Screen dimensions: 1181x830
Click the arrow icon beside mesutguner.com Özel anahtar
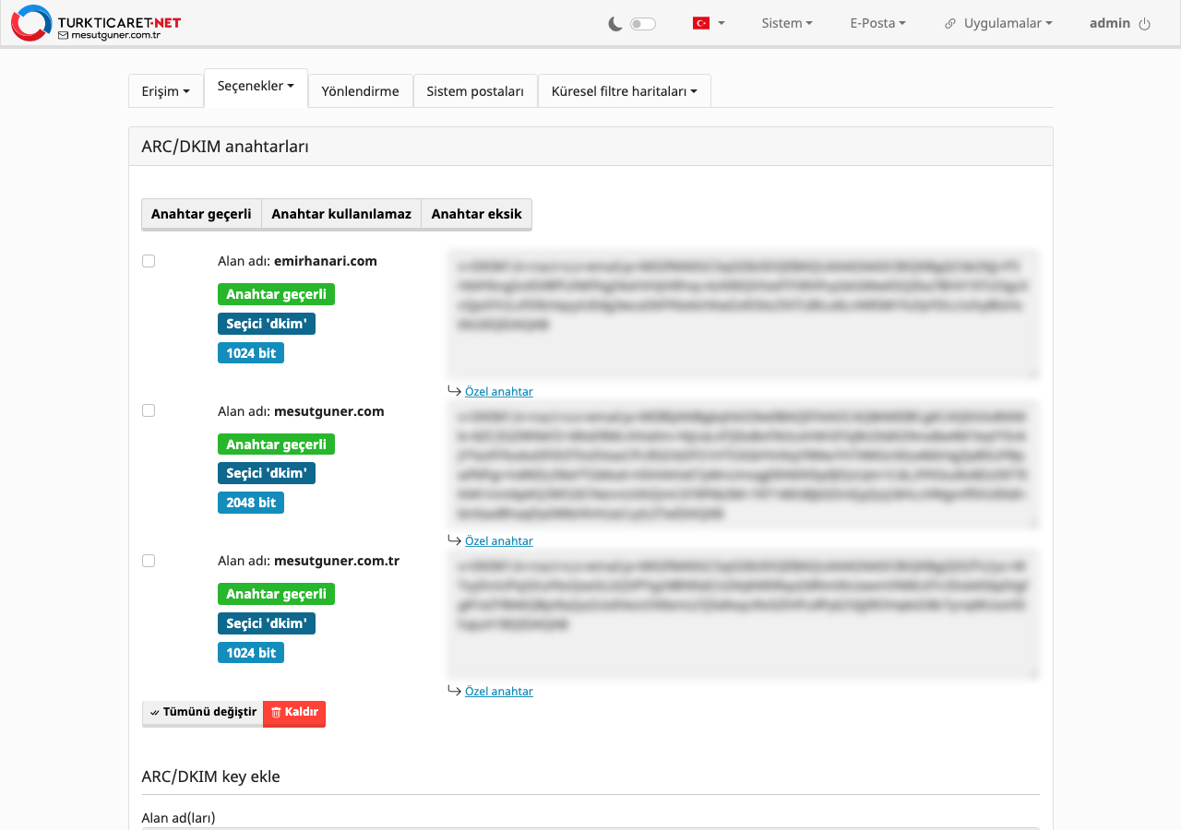point(454,540)
